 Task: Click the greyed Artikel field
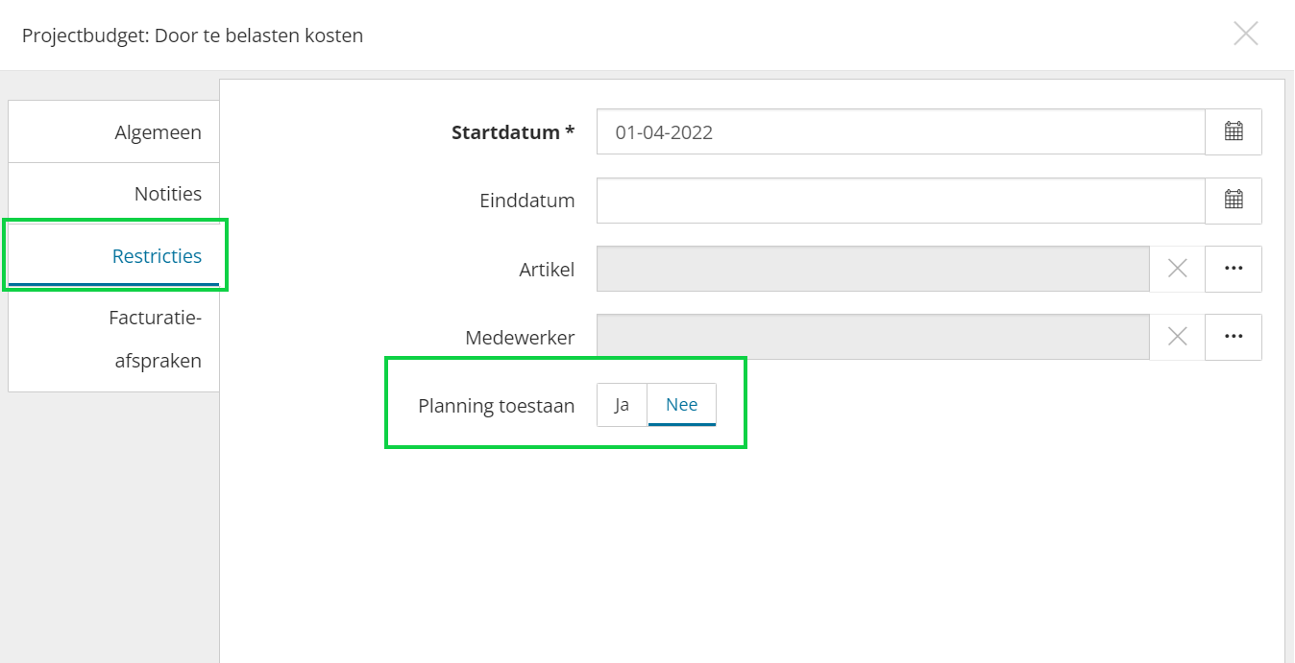pos(872,269)
